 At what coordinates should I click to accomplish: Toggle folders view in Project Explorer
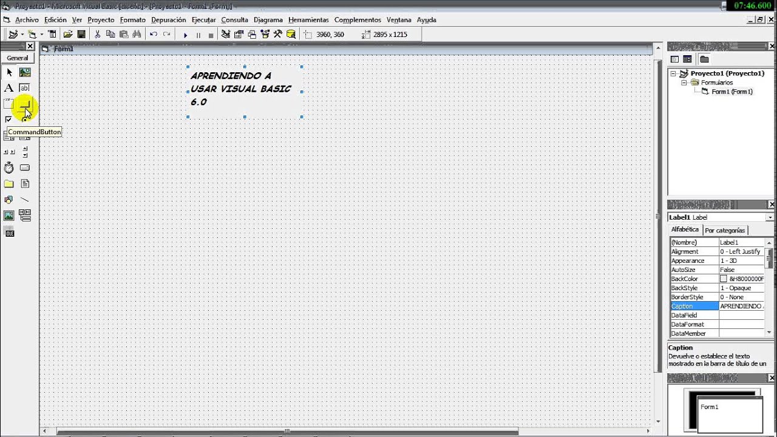point(704,59)
